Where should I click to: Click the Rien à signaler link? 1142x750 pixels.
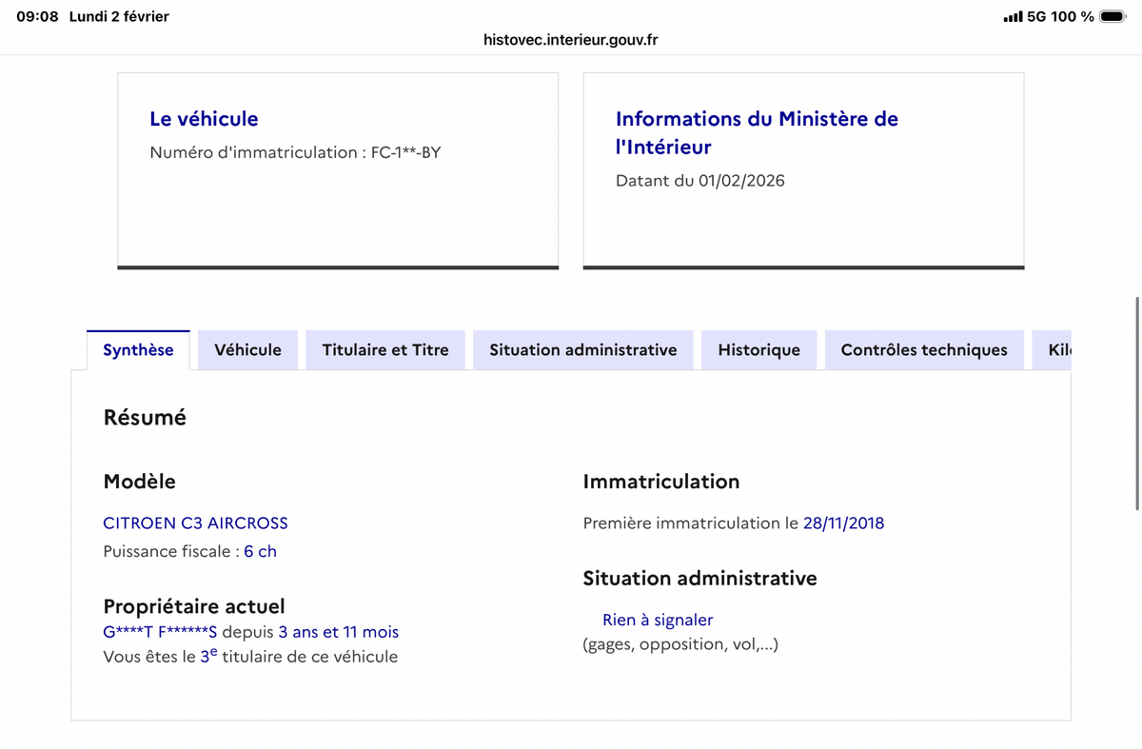(657, 620)
